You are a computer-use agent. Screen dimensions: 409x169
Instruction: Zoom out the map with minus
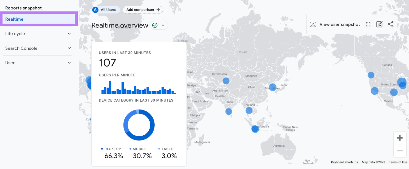pos(400,151)
